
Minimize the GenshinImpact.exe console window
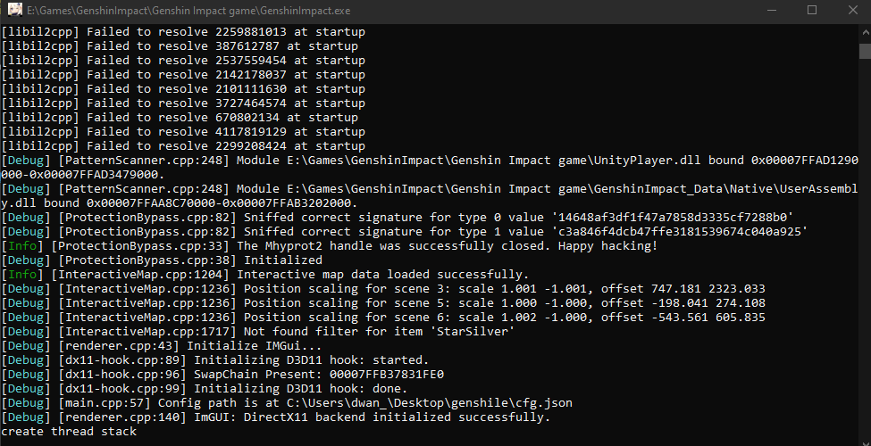click(x=772, y=10)
